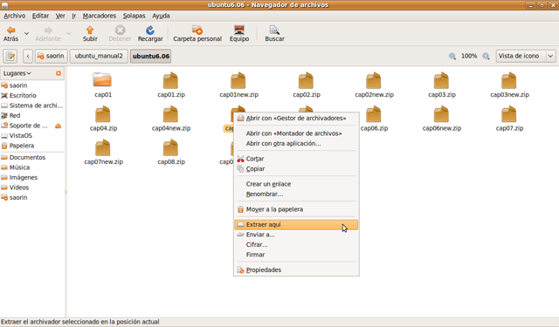Click the Equipo computer icon
559x327 pixels.
click(x=239, y=31)
